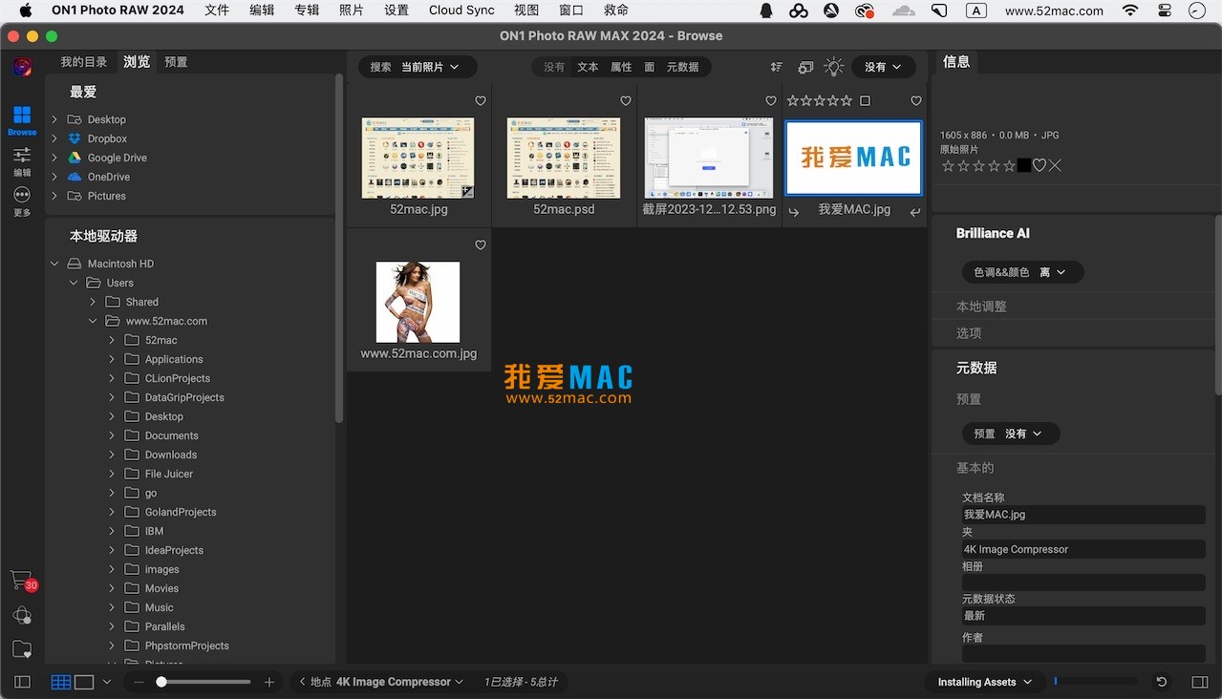The height and width of the screenshot is (699, 1222).
Task: Select the 文本 filter button
Action: pyautogui.click(x=588, y=67)
